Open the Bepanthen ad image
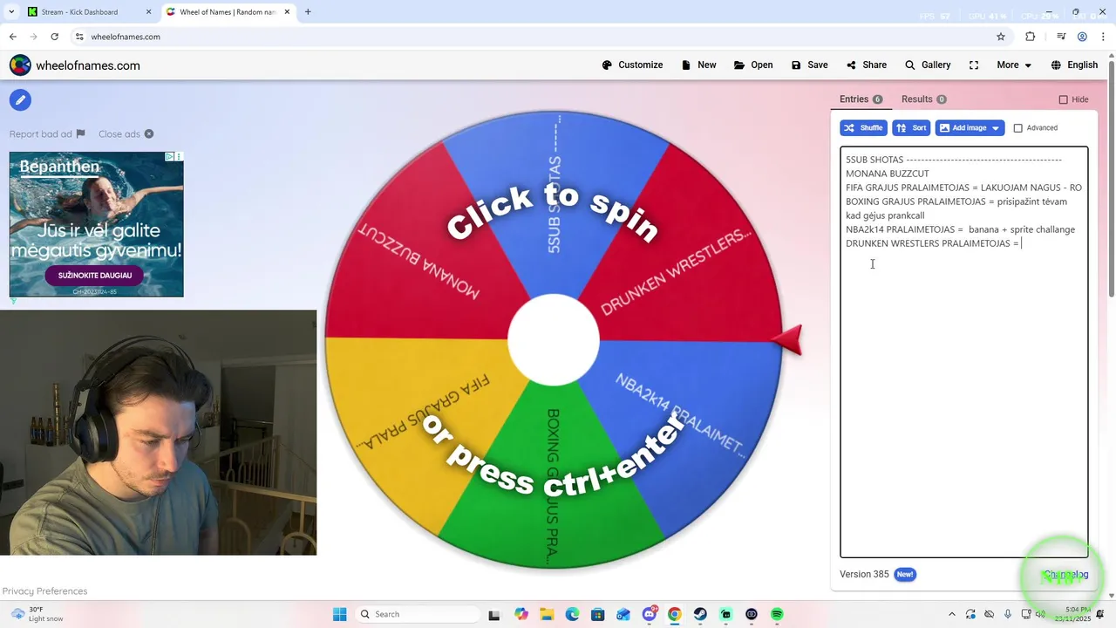The height and width of the screenshot is (628, 1116). coord(96,224)
